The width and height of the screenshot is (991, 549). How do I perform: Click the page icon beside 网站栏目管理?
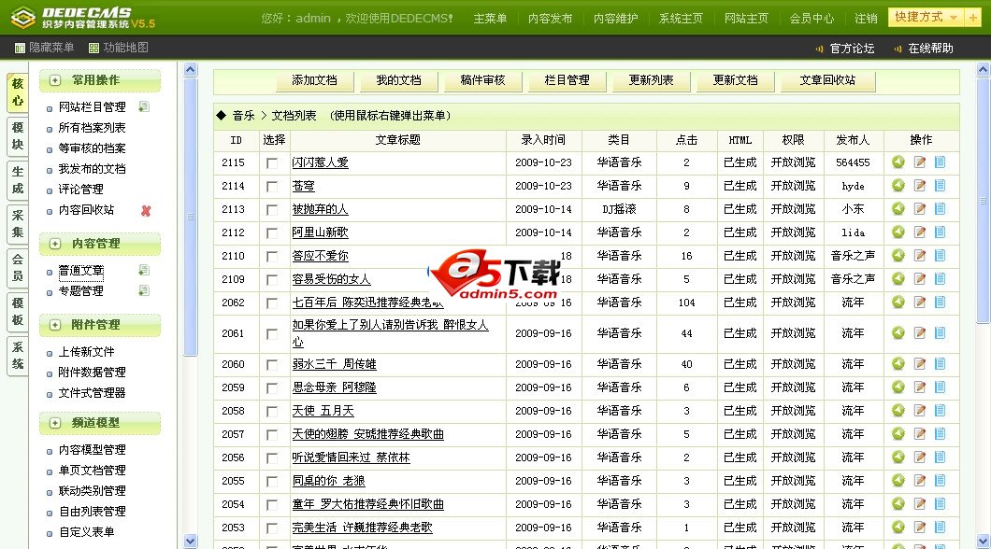click(x=144, y=106)
